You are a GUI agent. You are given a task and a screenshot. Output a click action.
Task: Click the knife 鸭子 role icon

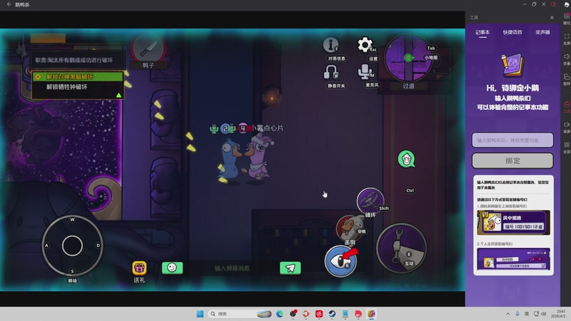[x=148, y=48]
